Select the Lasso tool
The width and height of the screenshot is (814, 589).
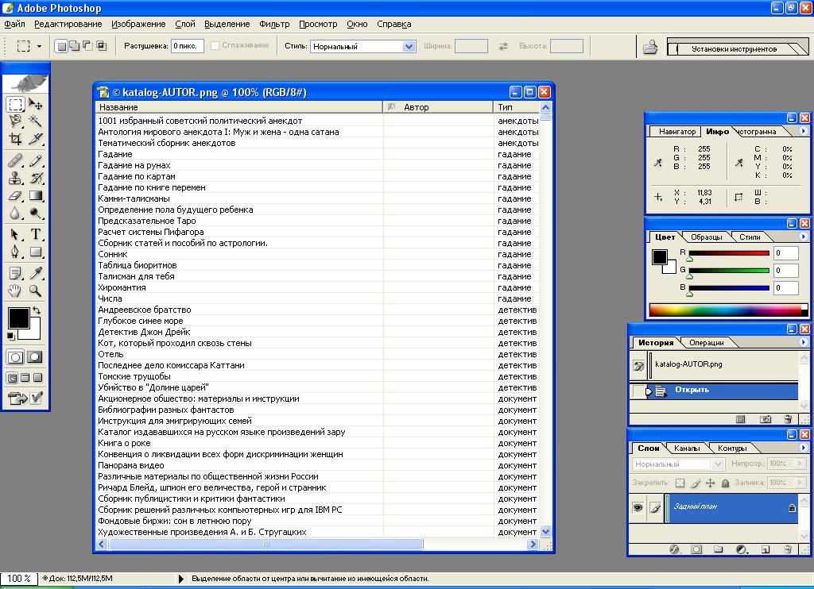16,121
